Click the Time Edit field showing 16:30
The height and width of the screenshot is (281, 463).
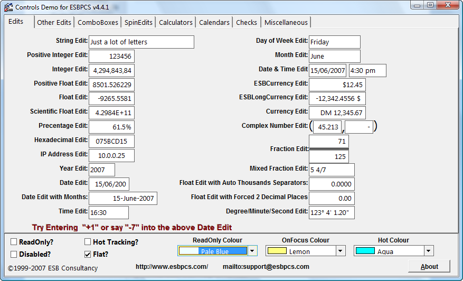tap(109, 212)
